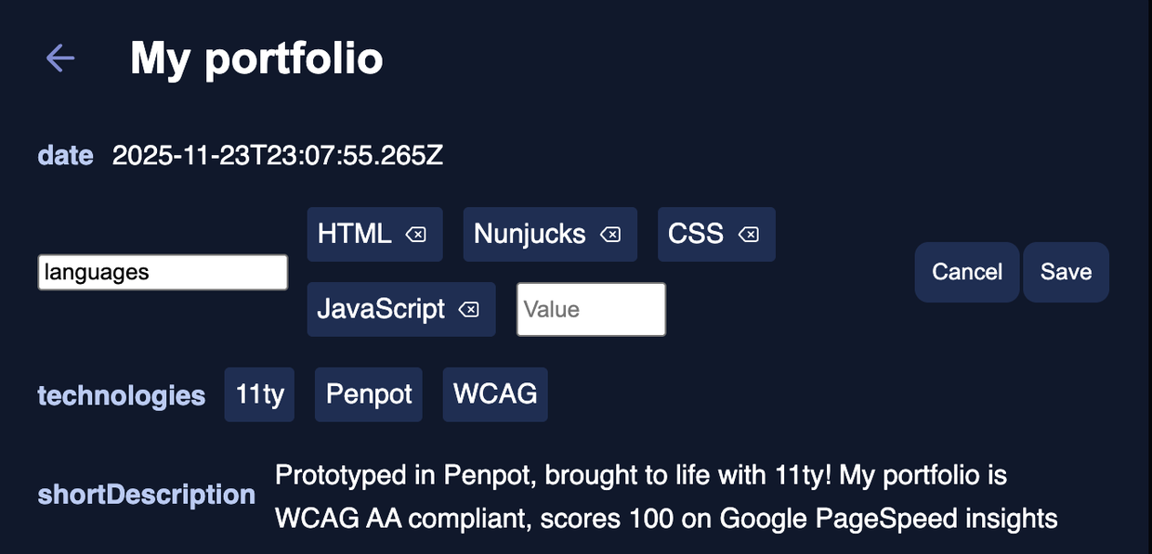The width and height of the screenshot is (1152, 554).
Task: Select the date field label
Action: point(65,155)
